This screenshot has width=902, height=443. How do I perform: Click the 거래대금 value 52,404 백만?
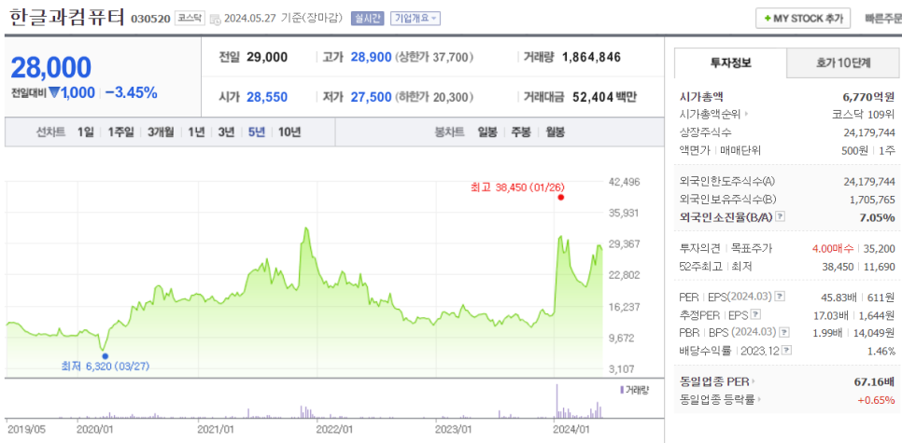[x=604, y=97]
